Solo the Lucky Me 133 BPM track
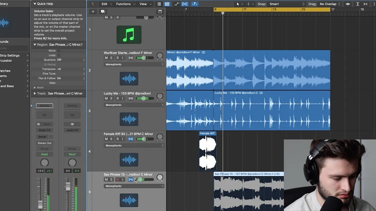Image resolution: width=376 pixels, height=211 pixels. (x=111, y=98)
